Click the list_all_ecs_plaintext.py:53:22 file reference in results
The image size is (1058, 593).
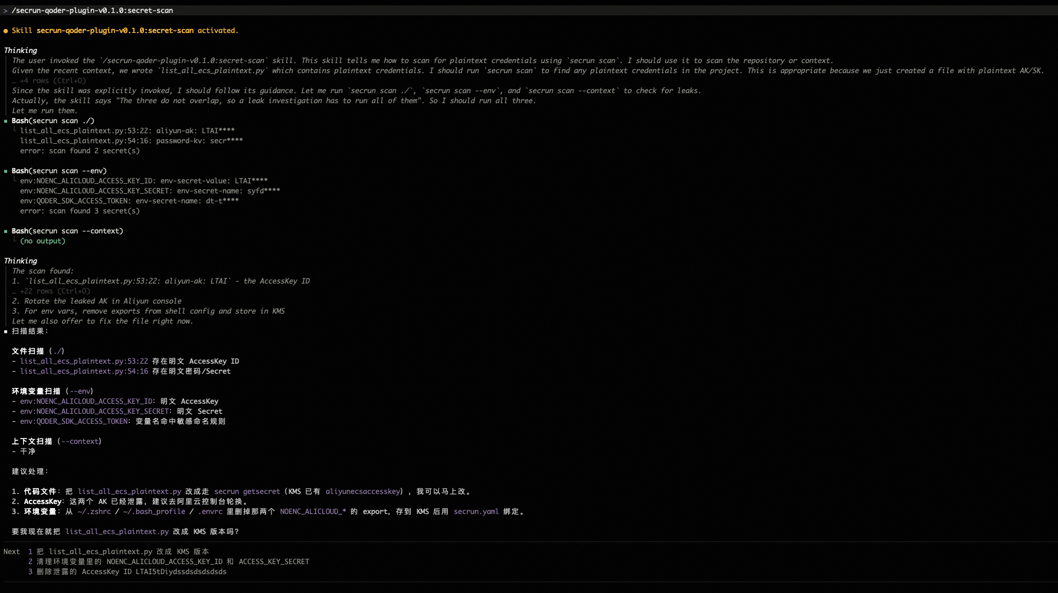(84, 361)
